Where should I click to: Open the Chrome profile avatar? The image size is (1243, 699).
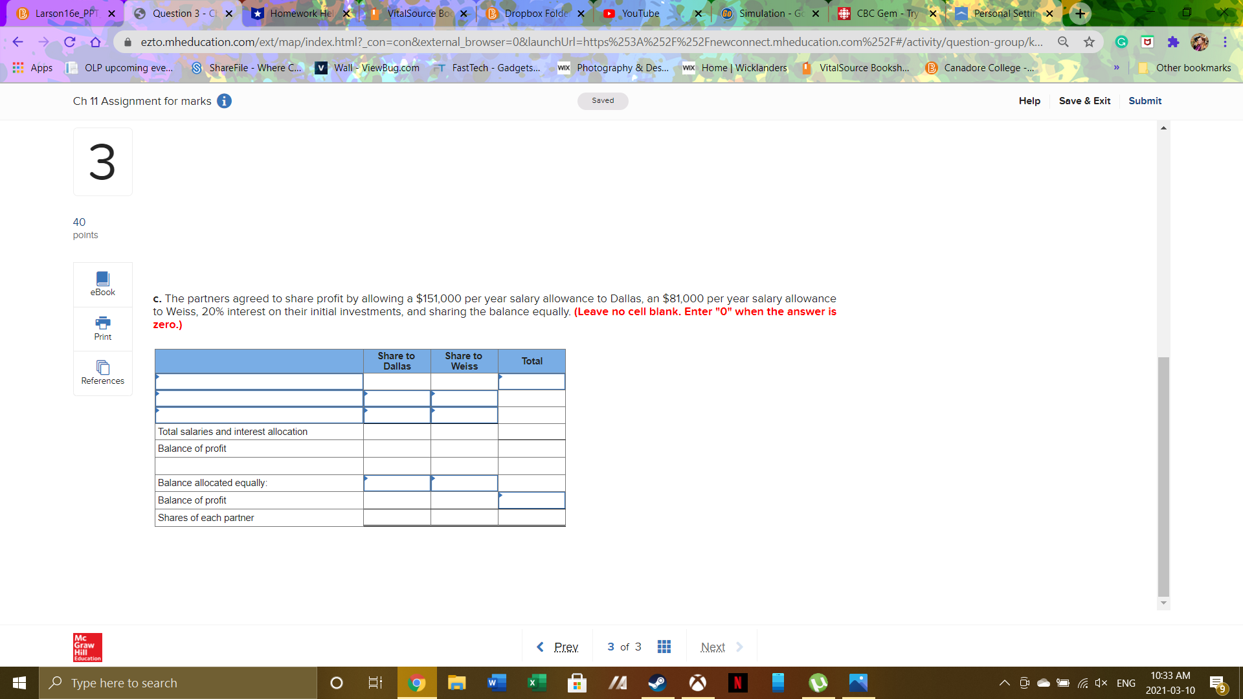(1200, 41)
